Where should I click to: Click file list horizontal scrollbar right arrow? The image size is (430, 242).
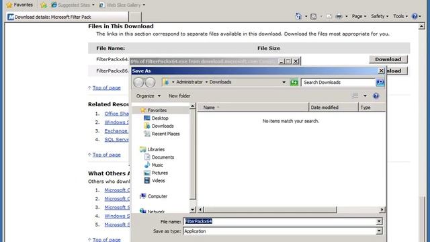tap(382, 210)
